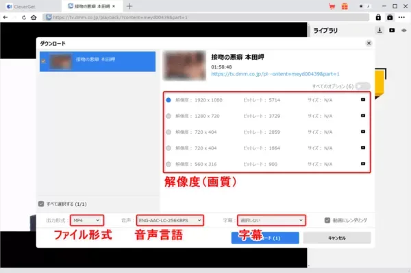This screenshot has width=411, height=273.
Task: Show video list in Library panel
Action: point(392,30)
